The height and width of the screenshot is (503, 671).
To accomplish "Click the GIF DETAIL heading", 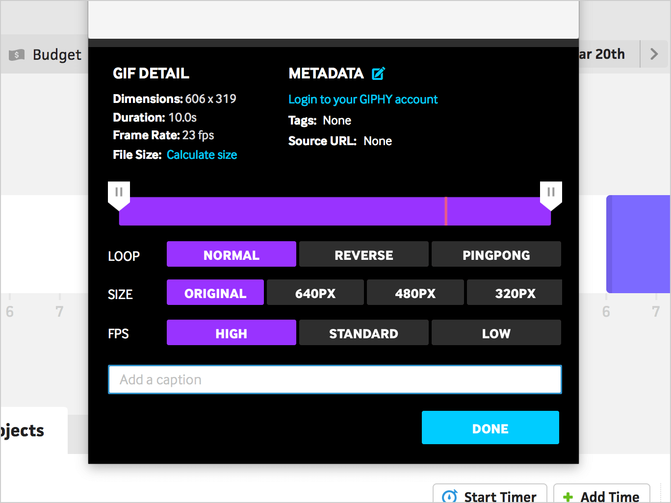I will point(151,74).
